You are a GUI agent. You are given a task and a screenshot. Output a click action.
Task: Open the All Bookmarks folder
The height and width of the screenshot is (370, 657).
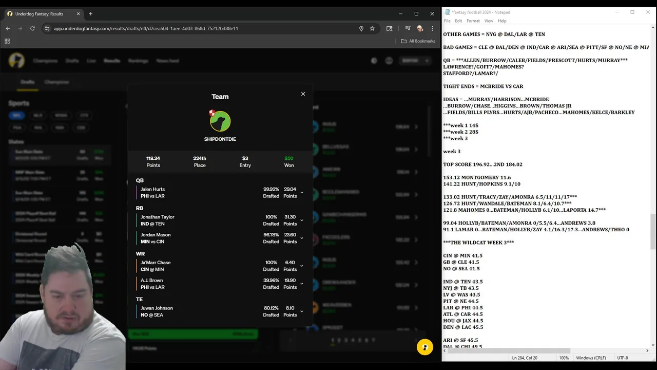[418, 41]
